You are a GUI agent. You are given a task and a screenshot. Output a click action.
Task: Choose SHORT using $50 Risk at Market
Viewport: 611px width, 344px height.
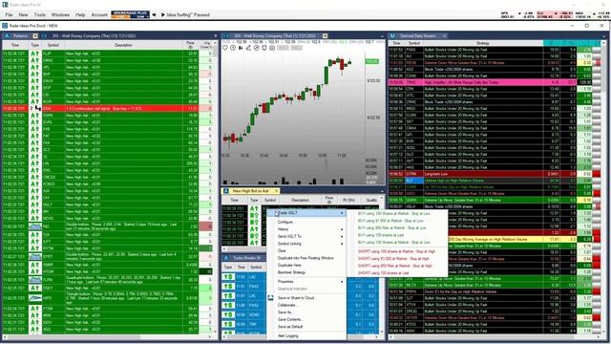pos(394,266)
